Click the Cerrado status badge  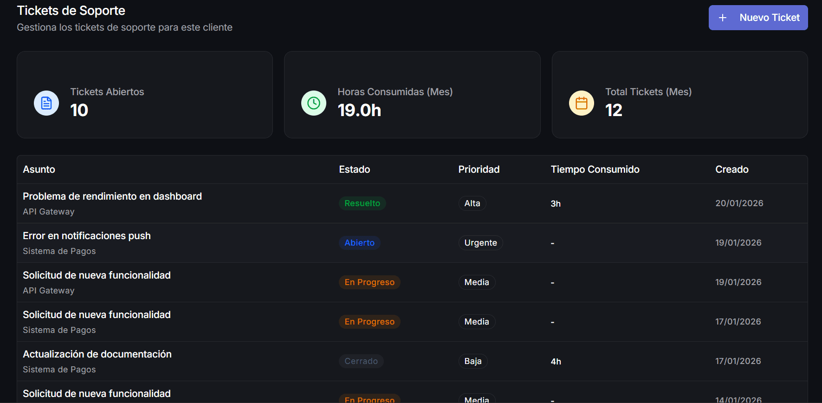(361, 361)
